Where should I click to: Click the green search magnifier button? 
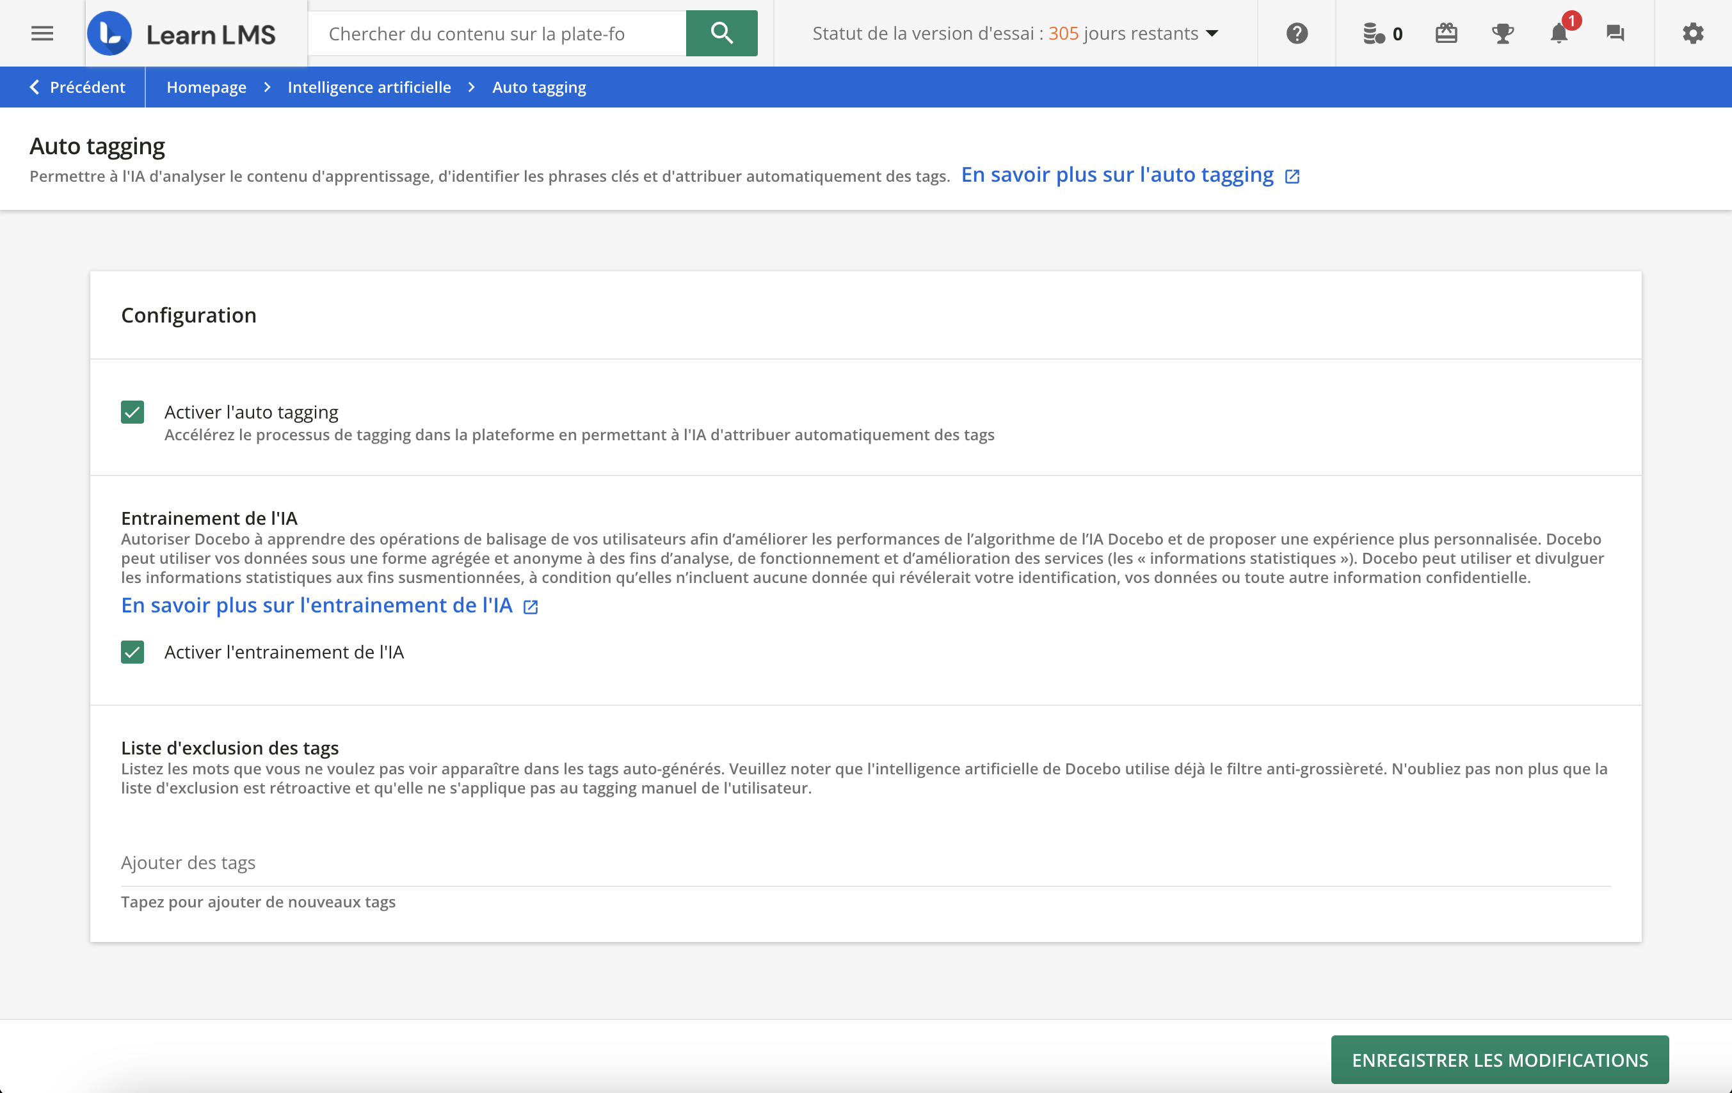[721, 33]
